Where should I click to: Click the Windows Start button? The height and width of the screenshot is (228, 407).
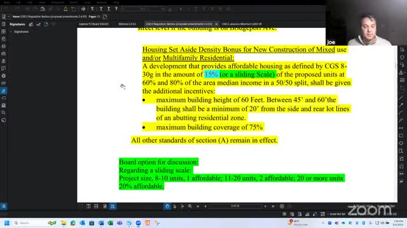[x=7, y=223]
